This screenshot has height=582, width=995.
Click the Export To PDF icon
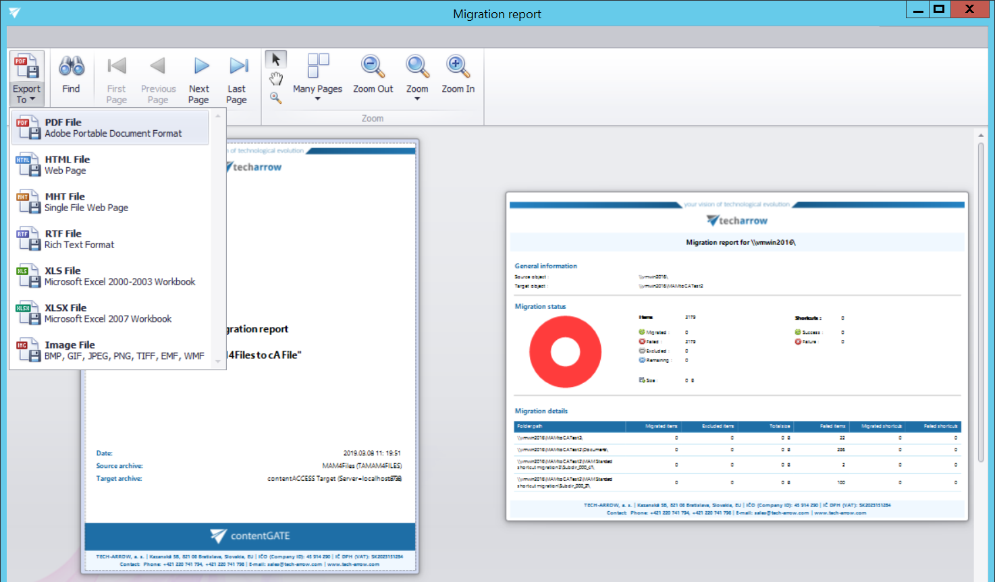point(27,67)
